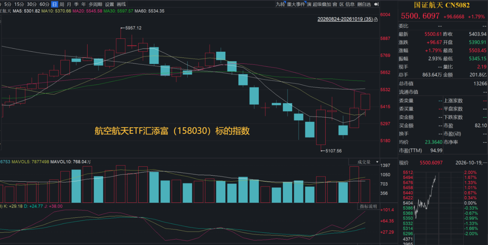Click the 演 replay button
Viewport: 488px width, 245px height.
coord(309,4)
